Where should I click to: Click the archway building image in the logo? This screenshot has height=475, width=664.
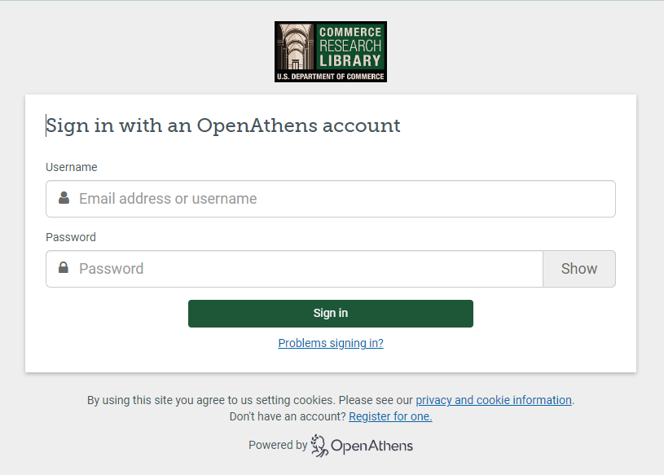pos(296,46)
